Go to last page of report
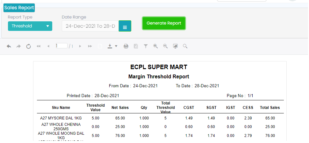Viewport: 309px width, 143px height. point(90,46)
